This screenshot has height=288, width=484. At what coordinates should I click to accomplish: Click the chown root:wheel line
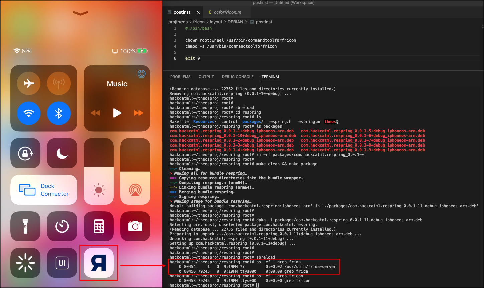point(241,40)
